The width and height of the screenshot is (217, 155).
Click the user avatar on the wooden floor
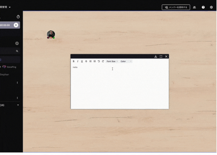click(x=51, y=34)
